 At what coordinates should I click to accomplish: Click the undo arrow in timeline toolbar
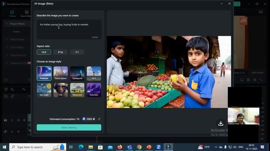(24, 89)
